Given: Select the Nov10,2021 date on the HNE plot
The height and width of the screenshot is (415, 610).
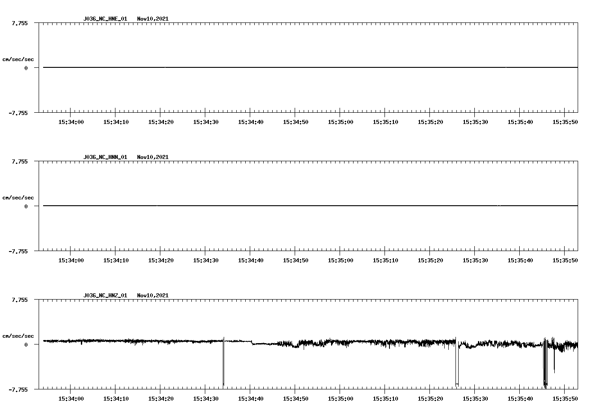Looking at the screenshot, I should 153,19.
